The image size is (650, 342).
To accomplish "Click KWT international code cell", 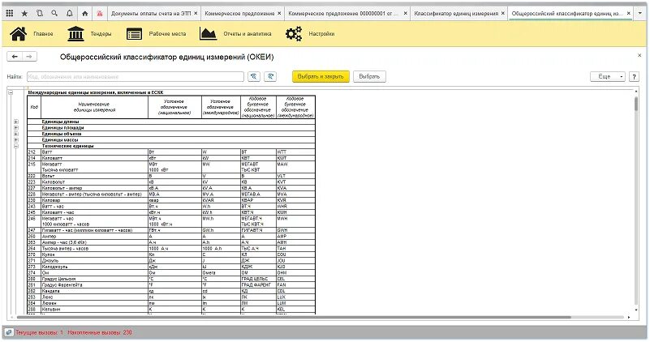I will point(295,158).
